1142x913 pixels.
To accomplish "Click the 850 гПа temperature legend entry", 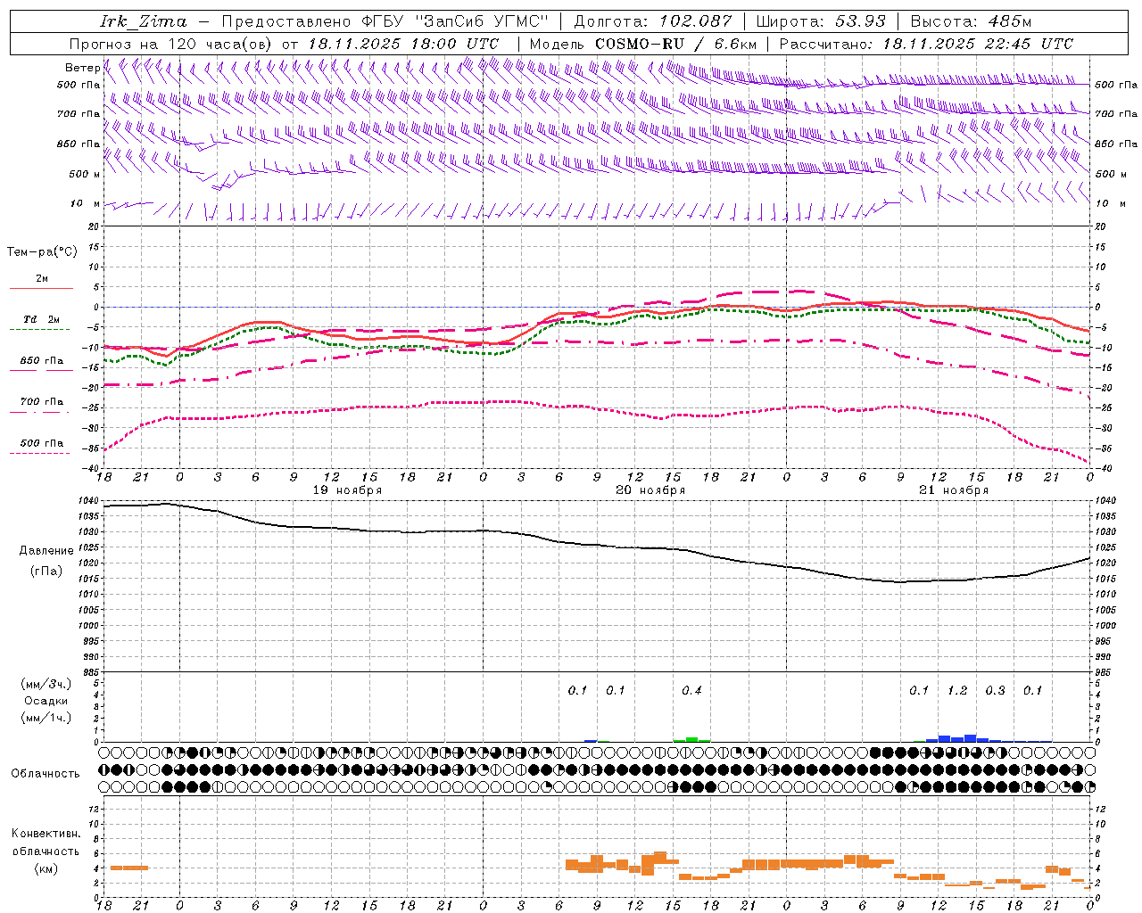I will [x=42, y=360].
